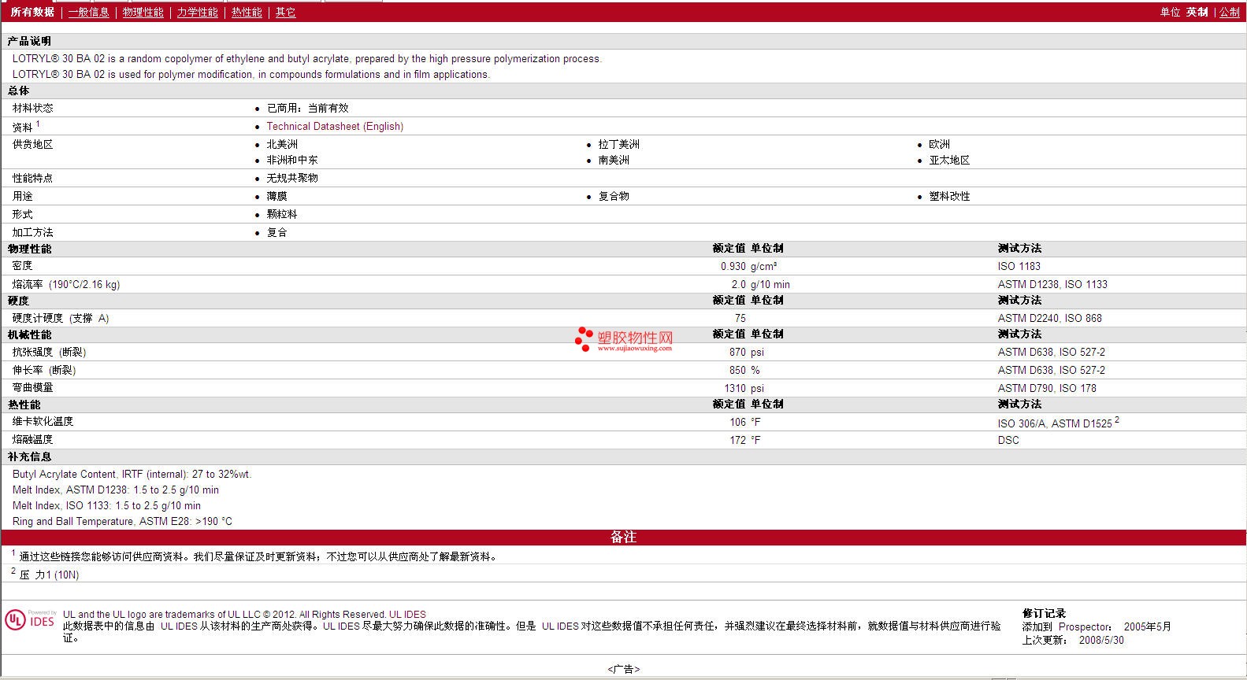Click the 产品说明 section header
Viewport: 1247px width, 680px height.
point(29,41)
